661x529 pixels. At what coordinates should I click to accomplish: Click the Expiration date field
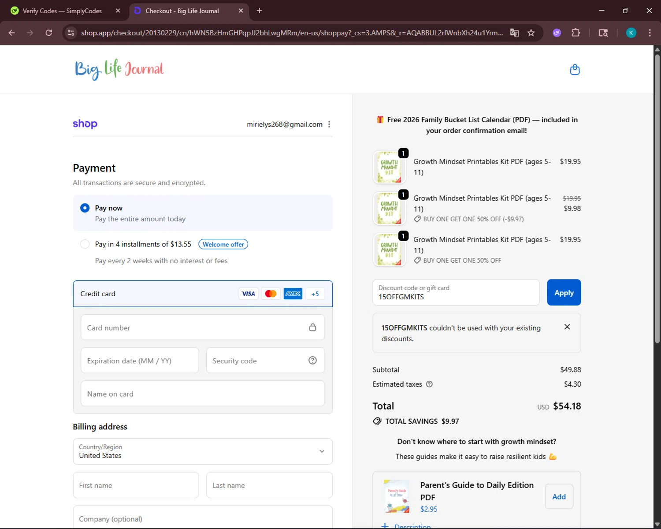click(140, 361)
